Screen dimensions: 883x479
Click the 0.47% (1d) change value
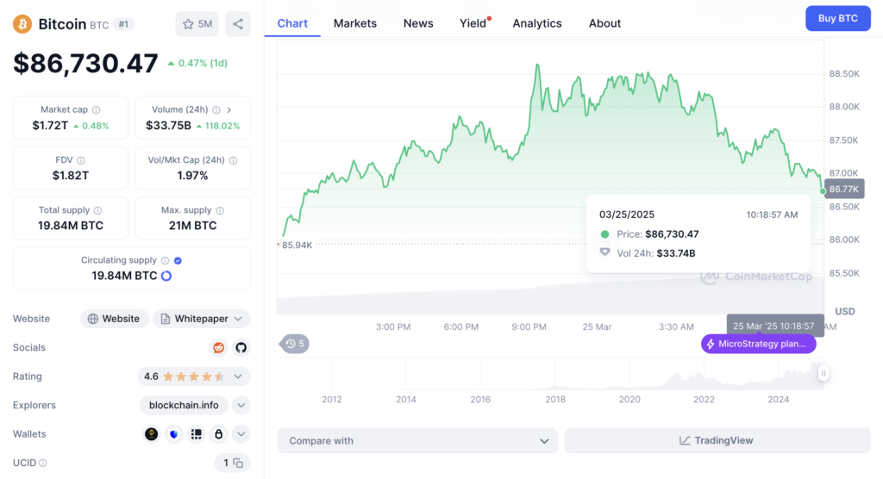pos(202,63)
